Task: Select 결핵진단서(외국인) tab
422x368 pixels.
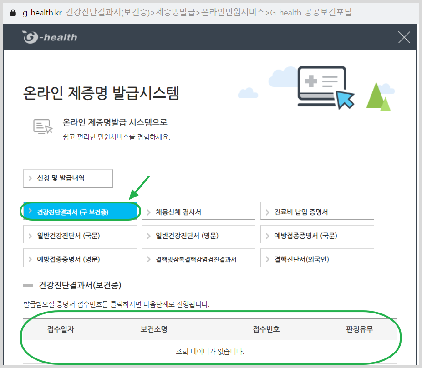Action: [317, 258]
